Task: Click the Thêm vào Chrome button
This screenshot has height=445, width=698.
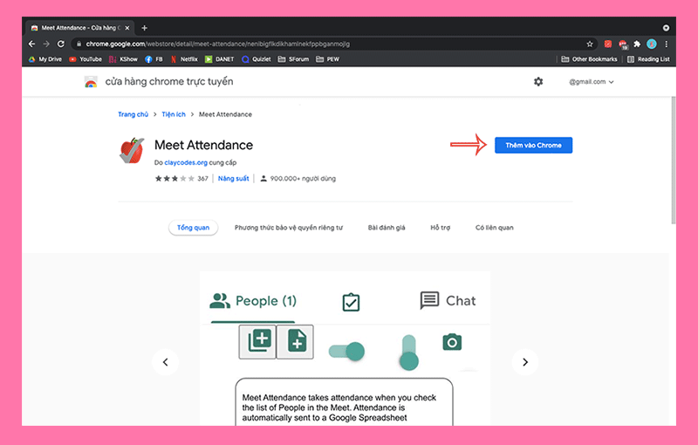Action: (x=533, y=145)
